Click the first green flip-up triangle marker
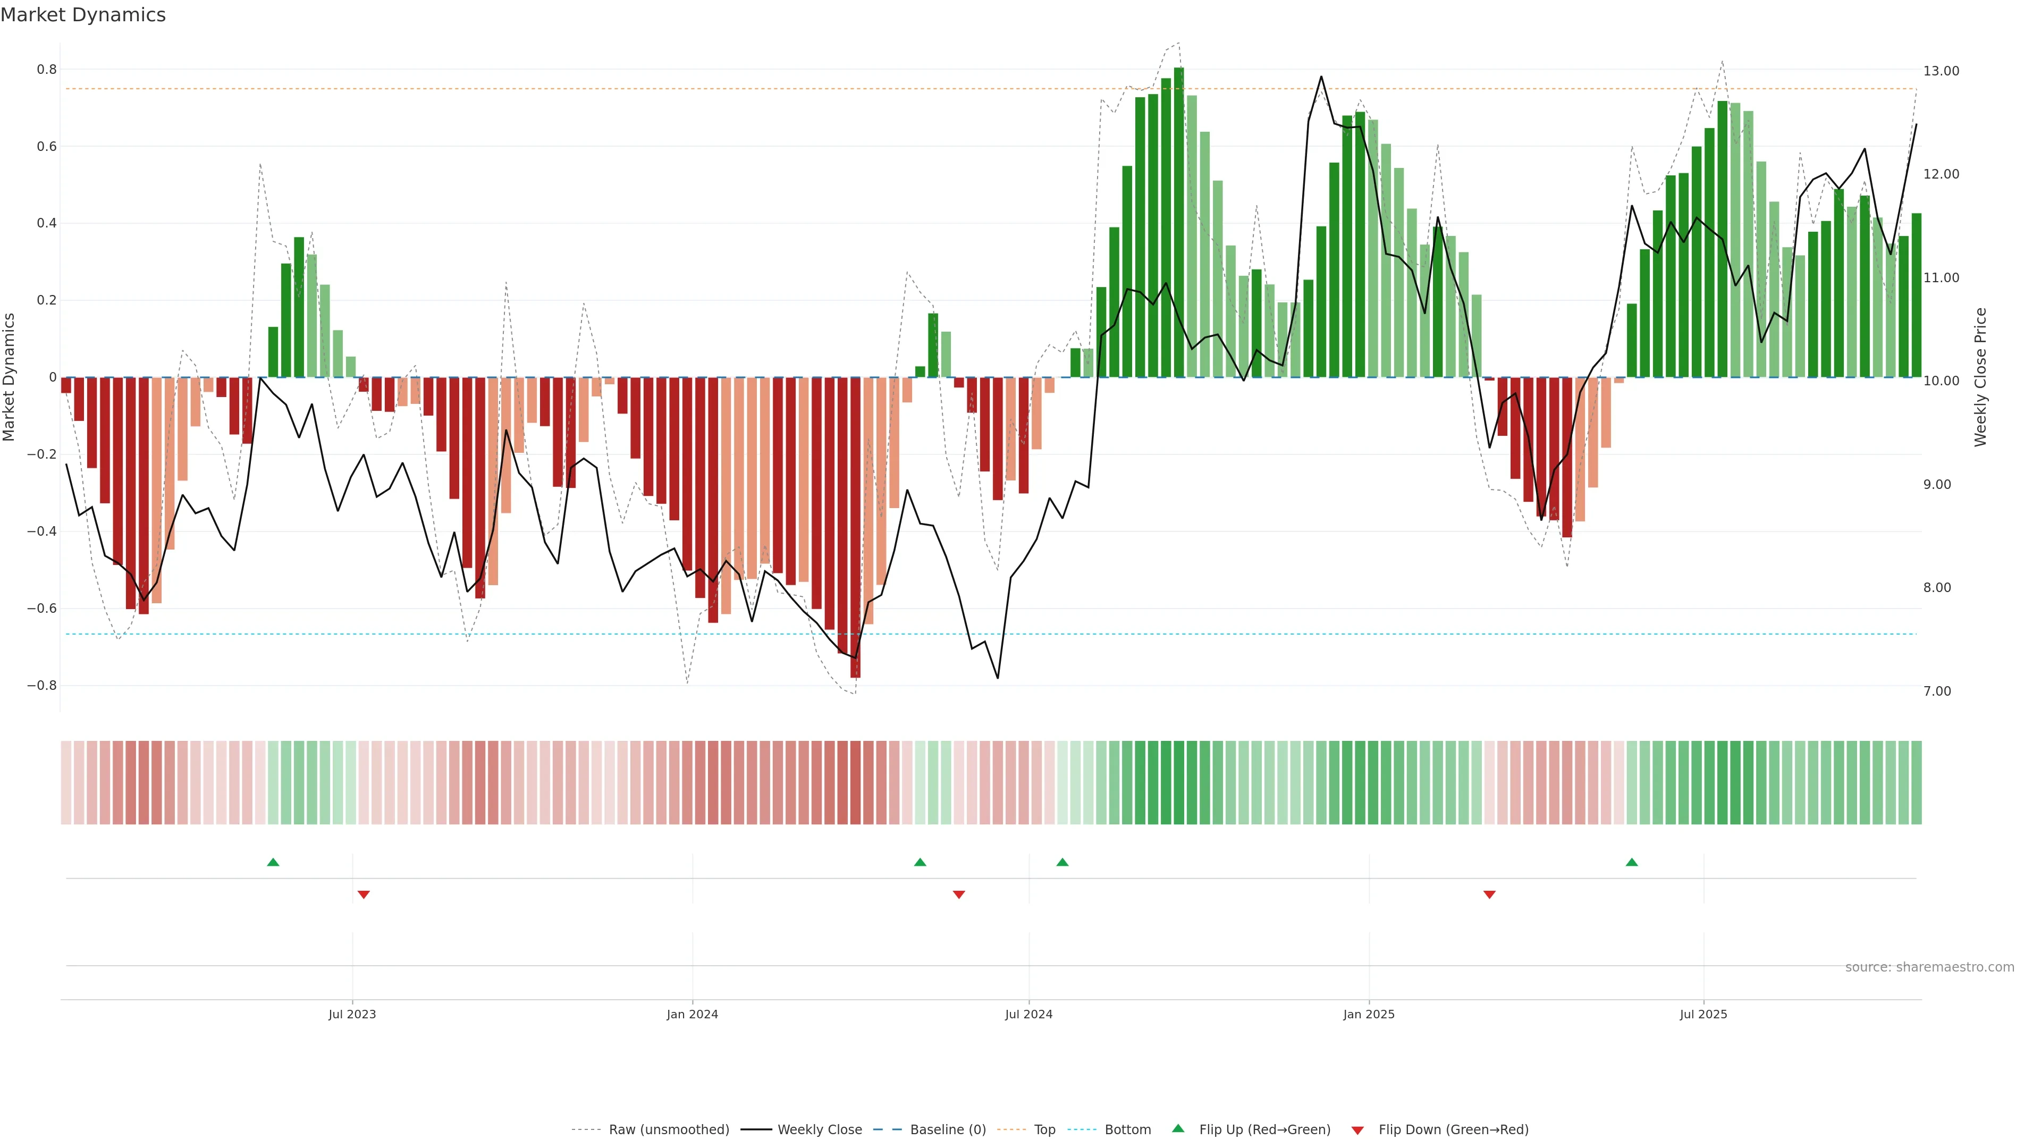This screenshot has height=1148, width=2041. (x=273, y=862)
